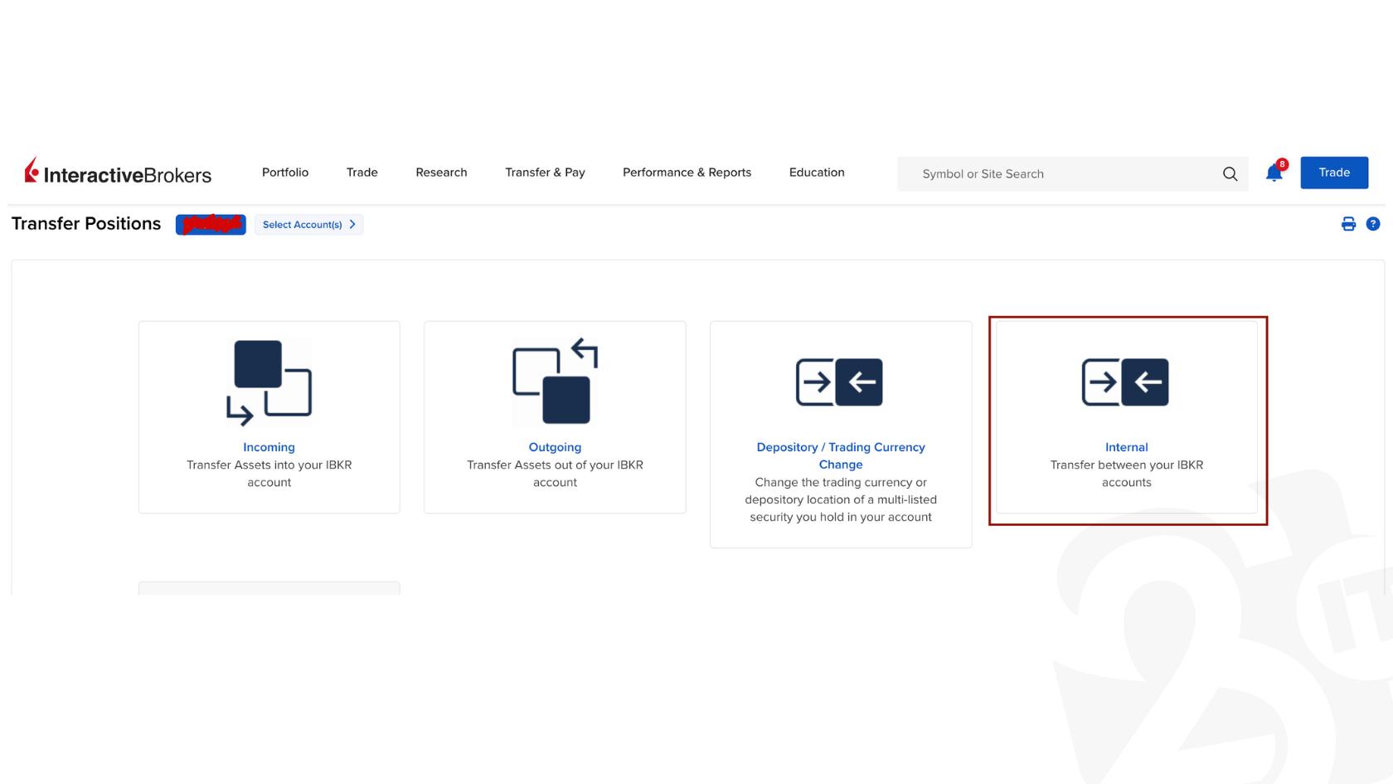The width and height of the screenshot is (1393, 784).
Task: Open the Transfer & Pay menu
Action: pos(545,173)
